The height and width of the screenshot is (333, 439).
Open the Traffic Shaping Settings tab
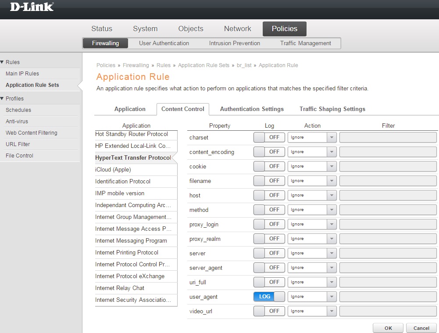coord(332,109)
